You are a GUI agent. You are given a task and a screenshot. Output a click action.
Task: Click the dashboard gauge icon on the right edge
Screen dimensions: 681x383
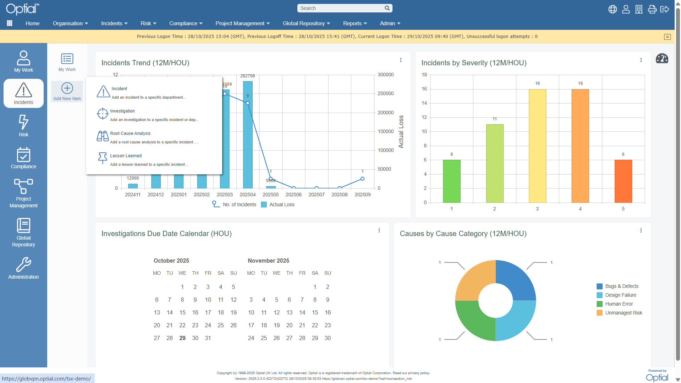click(x=662, y=58)
